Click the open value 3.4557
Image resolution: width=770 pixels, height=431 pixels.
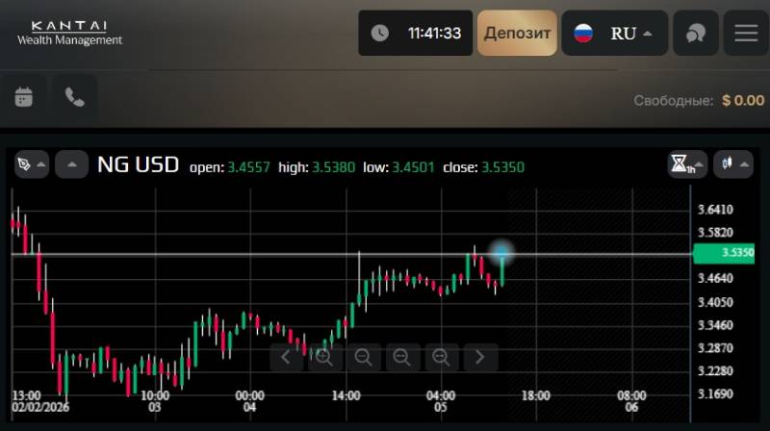click(x=248, y=167)
